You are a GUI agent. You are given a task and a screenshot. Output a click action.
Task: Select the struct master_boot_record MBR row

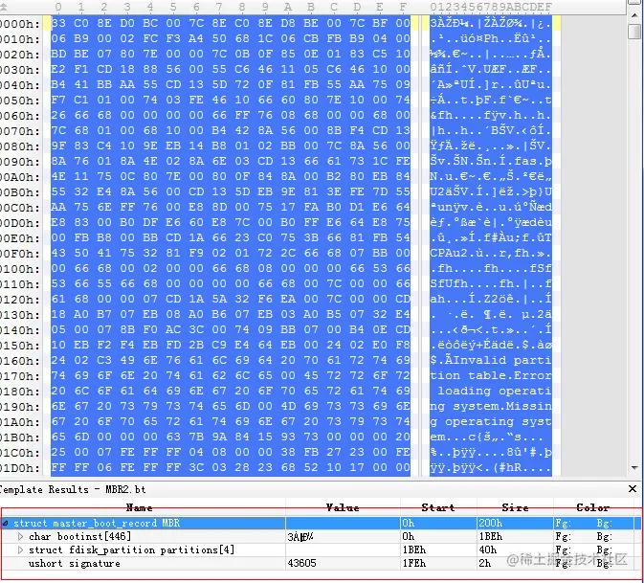tap(321, 523)
